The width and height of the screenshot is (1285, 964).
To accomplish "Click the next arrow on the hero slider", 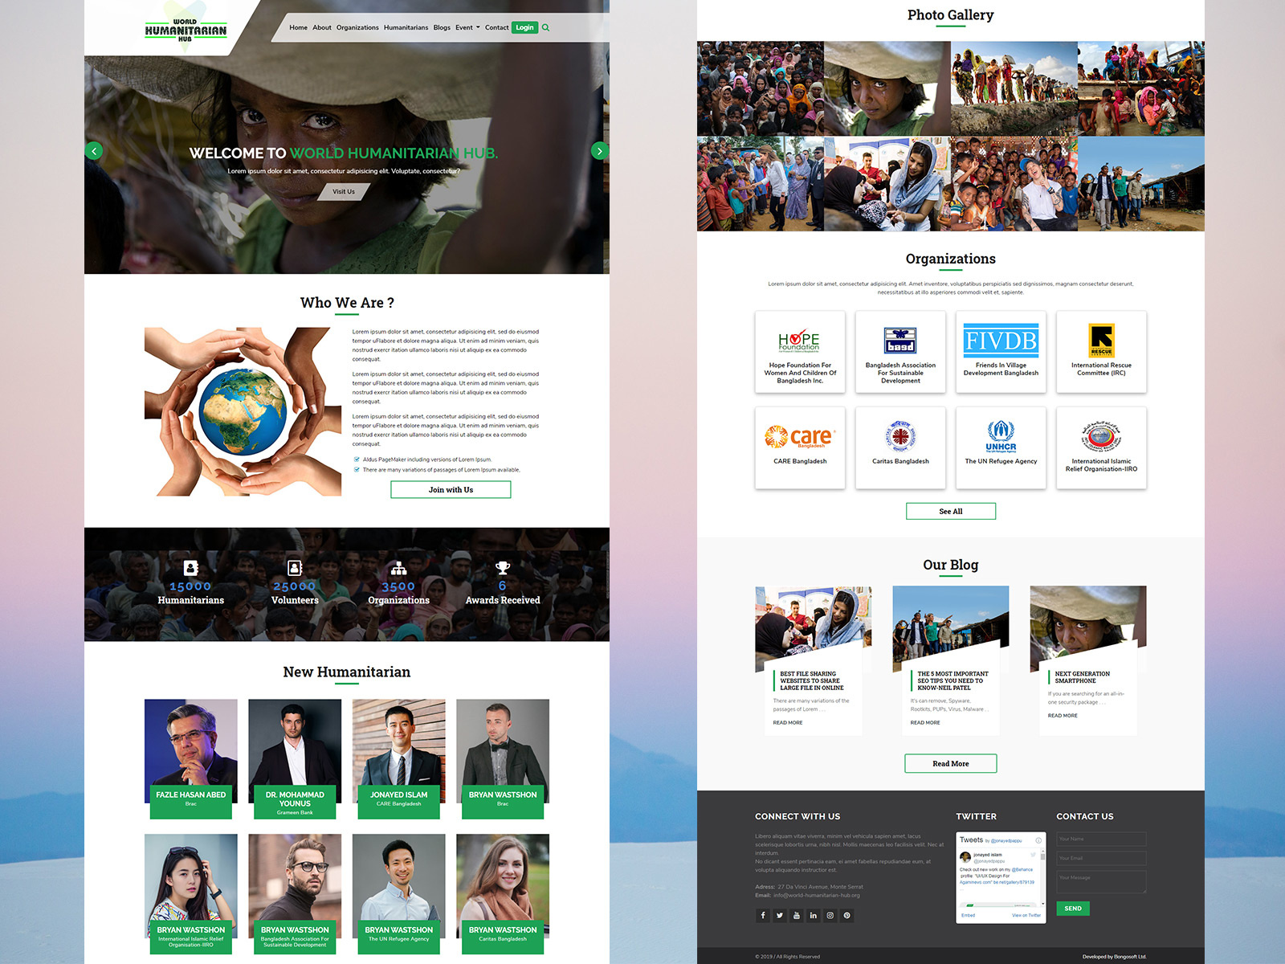I will tap(599, 150).
